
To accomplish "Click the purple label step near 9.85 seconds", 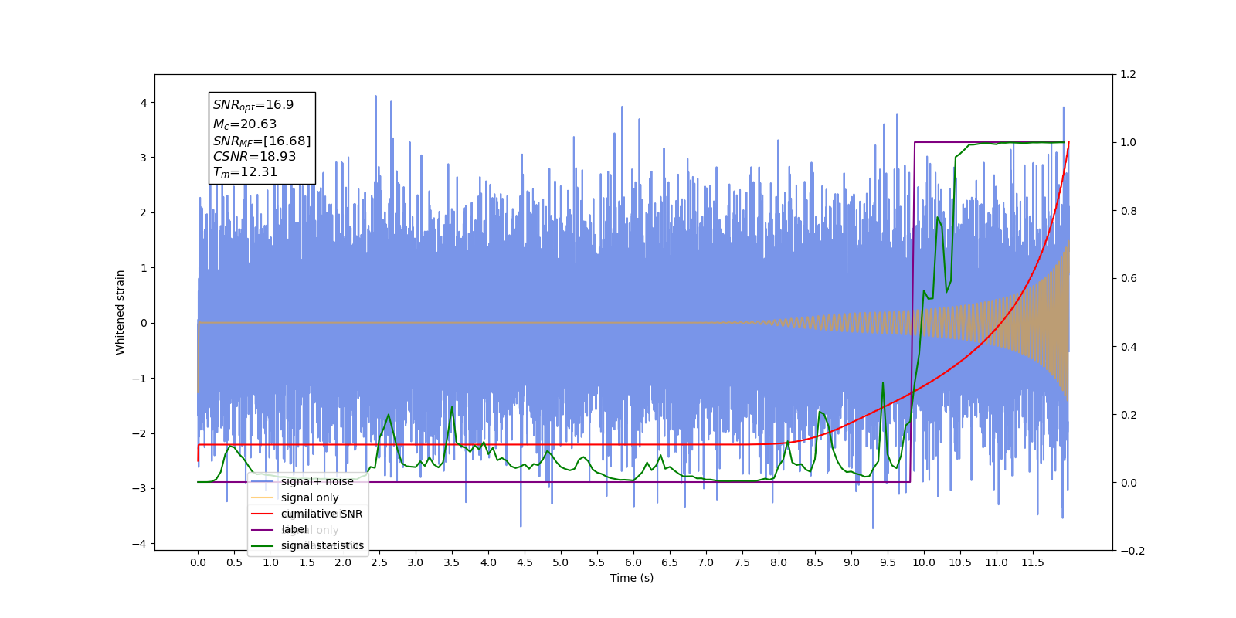I will pyautogui.click(x=912, y=312).
